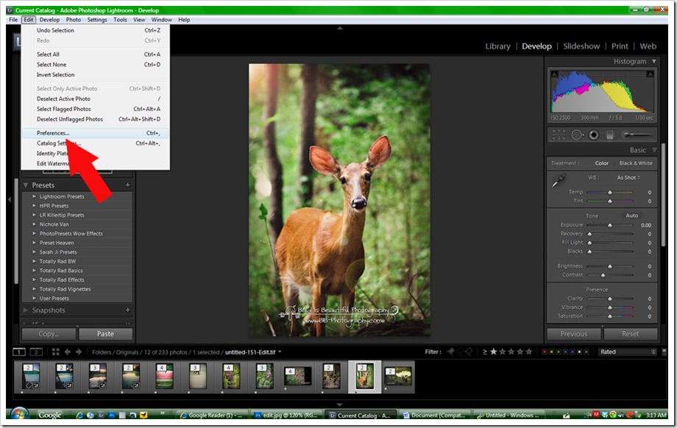Switch to the Slideshow module
The width and height of the screenshot is (677, 428).
click(581, 46)
